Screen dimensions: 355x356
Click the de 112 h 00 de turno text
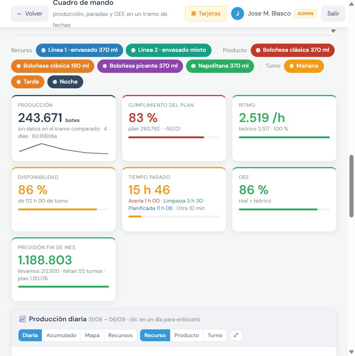pos(43,201)
